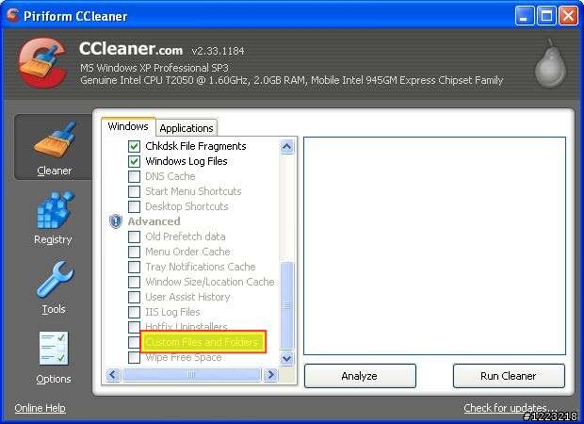The width and height of the screenshot is (584, 424).
Task: Minimize the CCleaner window
Action: pyautogui.click(x=524, y=16)
